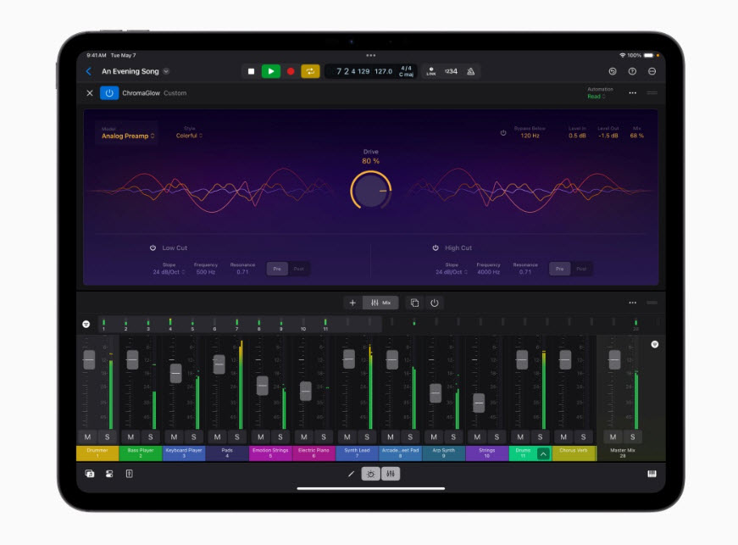Image resolution: width=738 pixels, height=545 pixels.
Task: Adjust the Strings channel volume fader
Action: pyautogui.click(x=479, y=403)
